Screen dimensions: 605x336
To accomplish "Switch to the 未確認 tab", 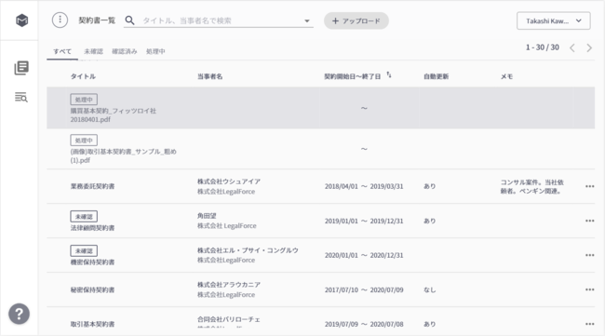I will pyautogui.click(x=93, y=51).
